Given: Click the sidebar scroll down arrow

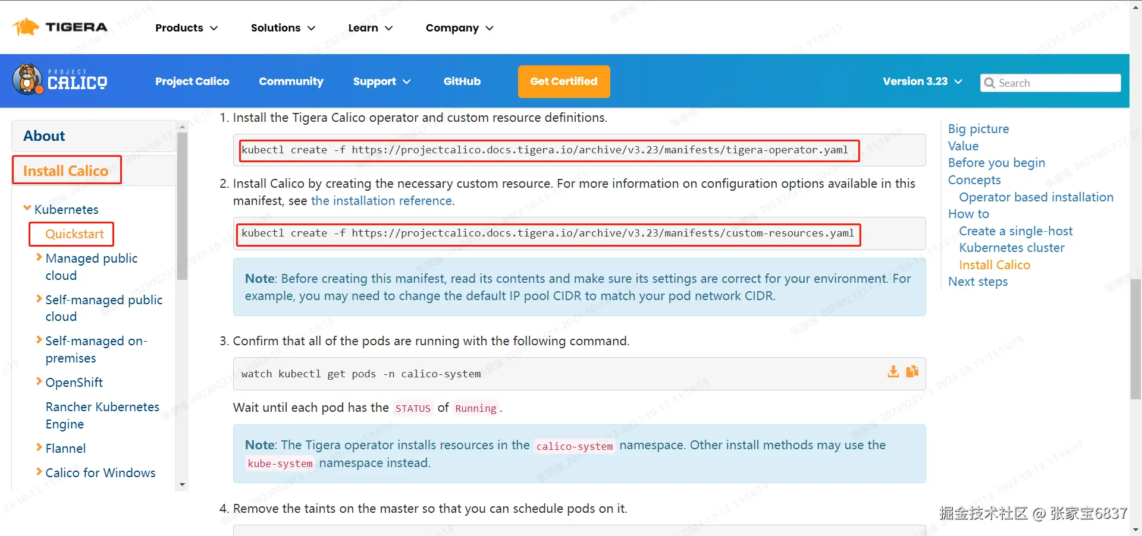Looking at the screenshot, I should [183, 485].
